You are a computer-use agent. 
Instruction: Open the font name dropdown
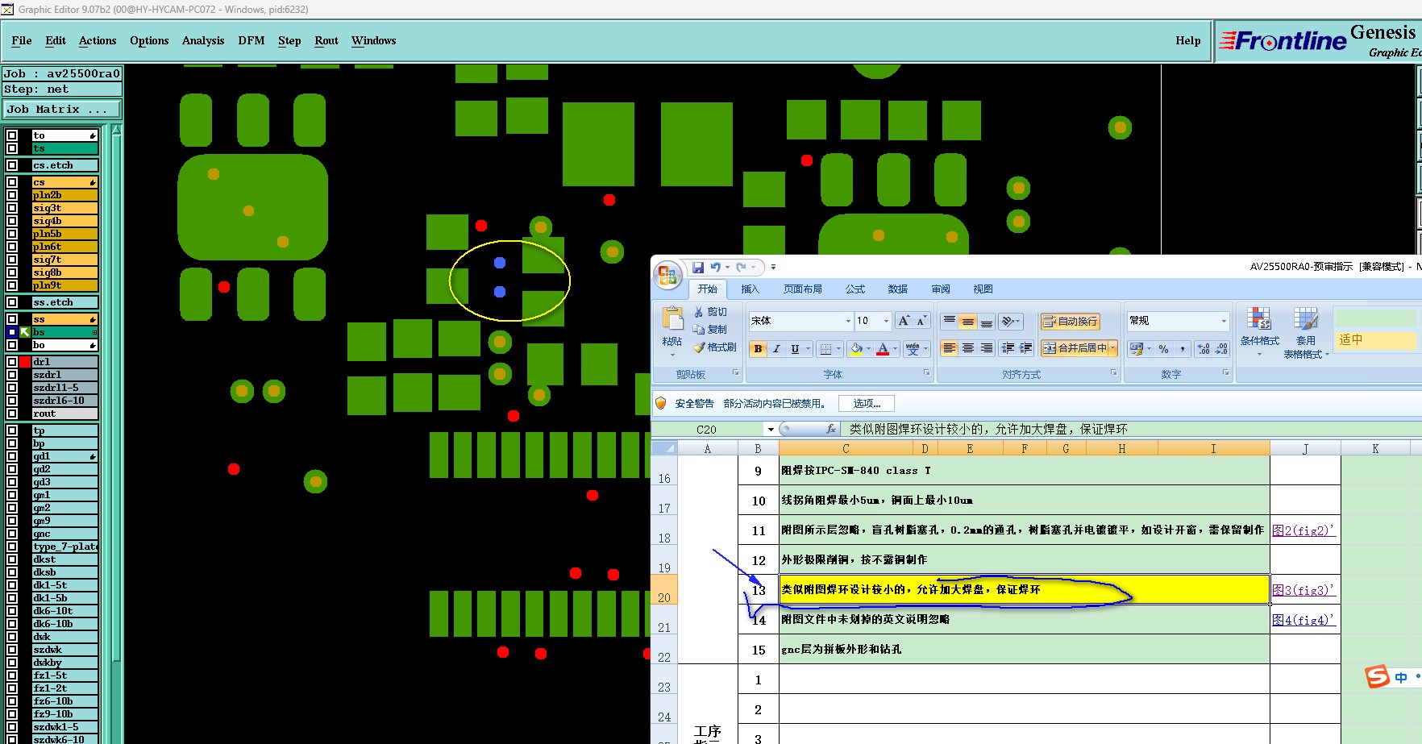click(x=848, y=321)
